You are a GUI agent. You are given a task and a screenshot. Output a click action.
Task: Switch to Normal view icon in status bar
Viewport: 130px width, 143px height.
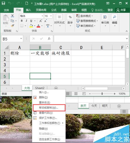tap(68, 94)
